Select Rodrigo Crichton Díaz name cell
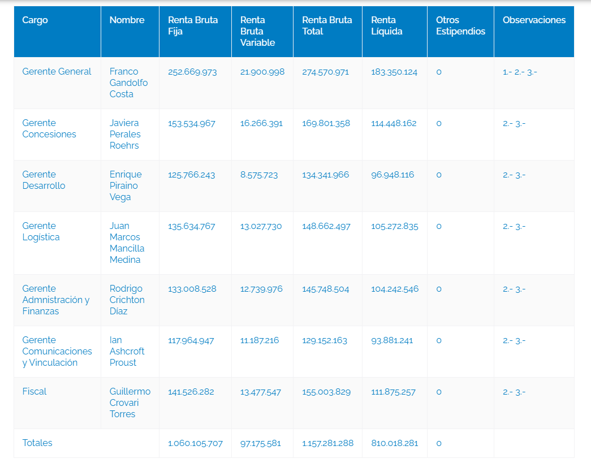This screenshot has width=591, height=463. tap(127, 300)
